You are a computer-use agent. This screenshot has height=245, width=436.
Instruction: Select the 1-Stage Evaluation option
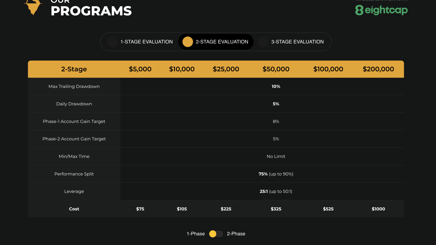[x=146, y=42]
